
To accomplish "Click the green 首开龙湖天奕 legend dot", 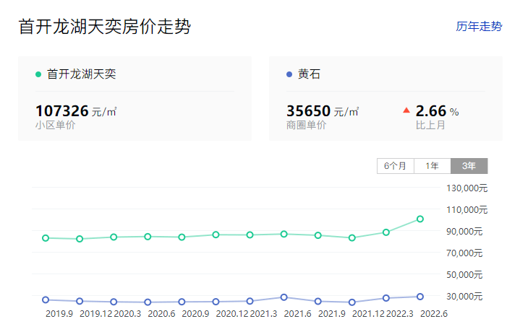I will point(38,74).
